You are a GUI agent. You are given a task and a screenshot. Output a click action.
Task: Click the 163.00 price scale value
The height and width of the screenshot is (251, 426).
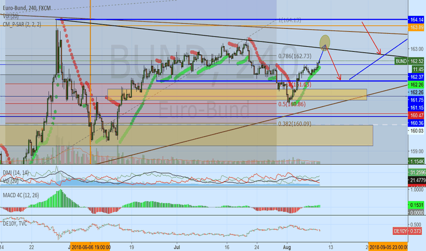pos(416,49)
